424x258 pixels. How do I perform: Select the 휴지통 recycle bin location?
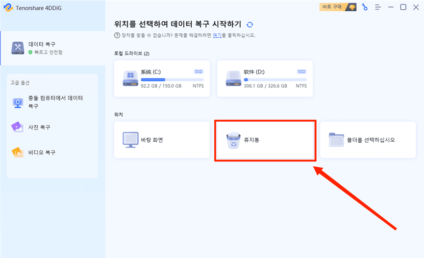[x=265, y=140]
